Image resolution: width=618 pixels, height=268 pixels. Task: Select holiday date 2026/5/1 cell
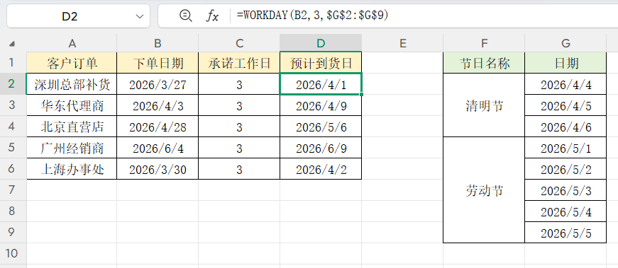click(565, 147)
